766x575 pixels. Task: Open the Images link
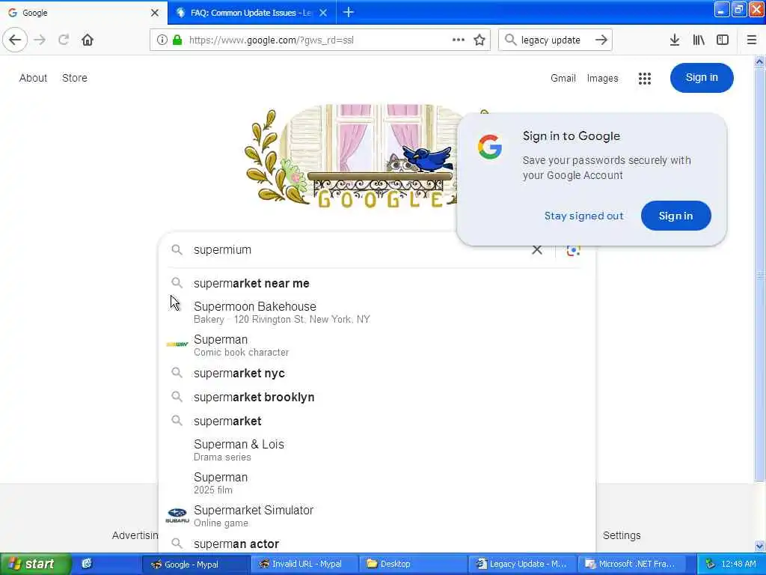pyautogui.click(x=602, y=78)
